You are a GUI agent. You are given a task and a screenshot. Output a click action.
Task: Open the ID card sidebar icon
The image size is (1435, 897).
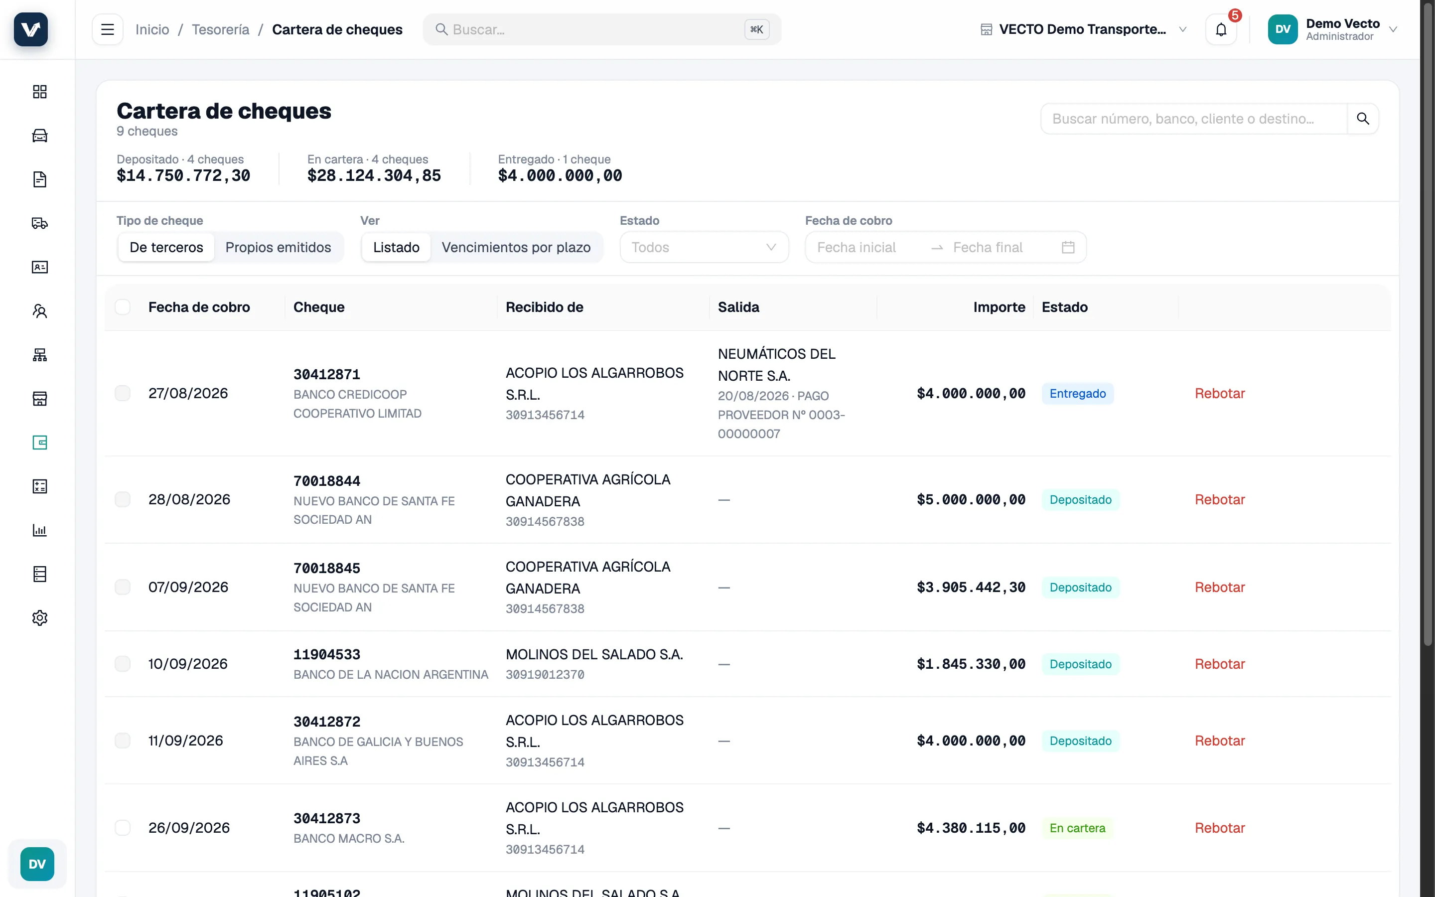click(x=40, y=267)
